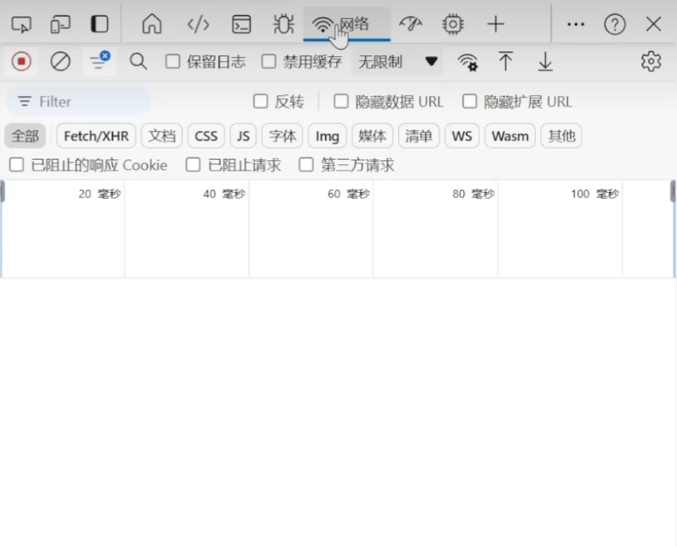This screenshot has width=677, height=547.
Task: Filter by Fetch/XHR requests
Action: [97, 136]
